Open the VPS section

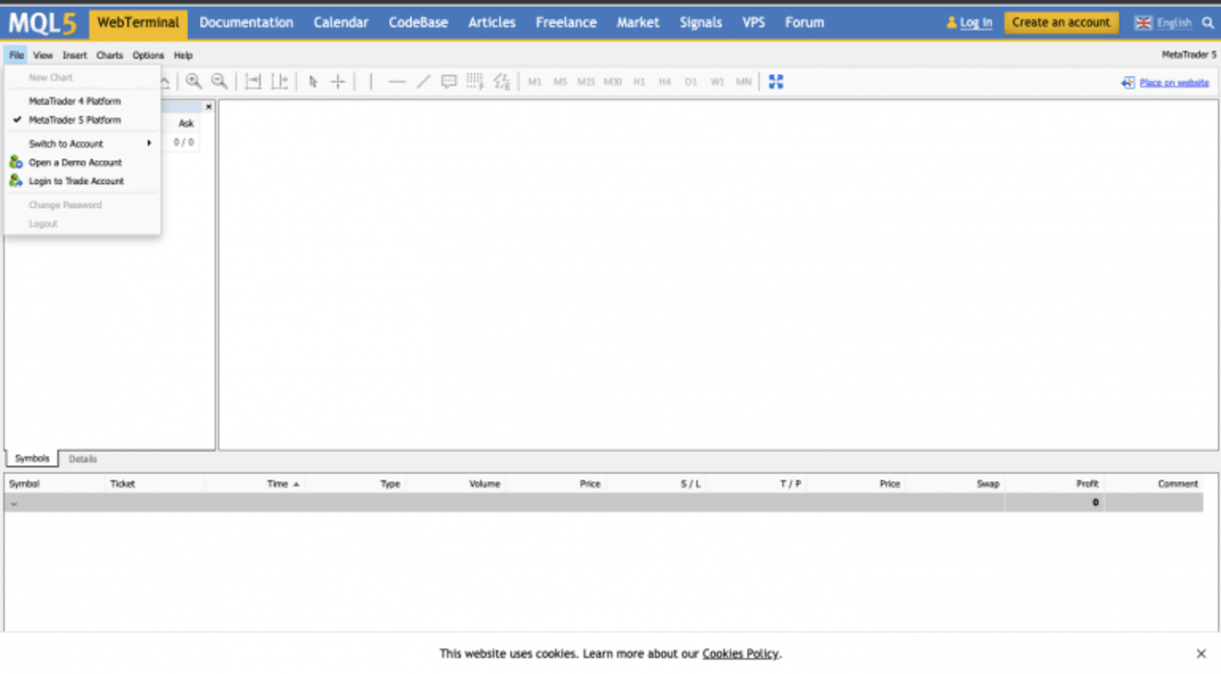(x=754, y=23)
